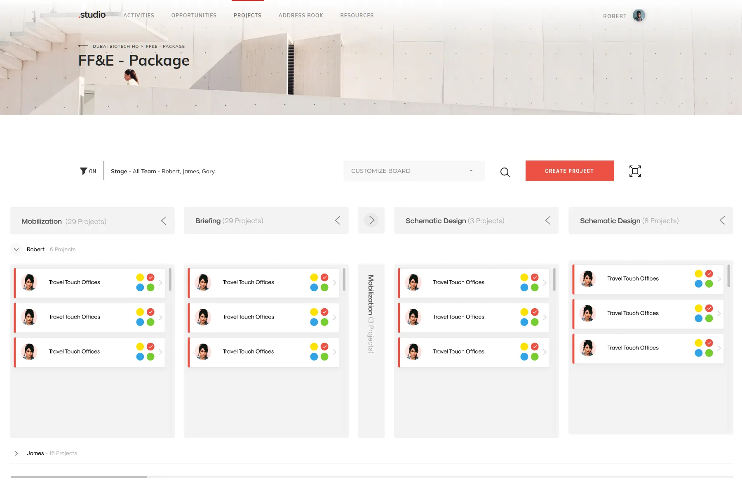
Task: Navigate to Dubai Biotech HQ breadcrumb link
Action: [x=115, y=46]
